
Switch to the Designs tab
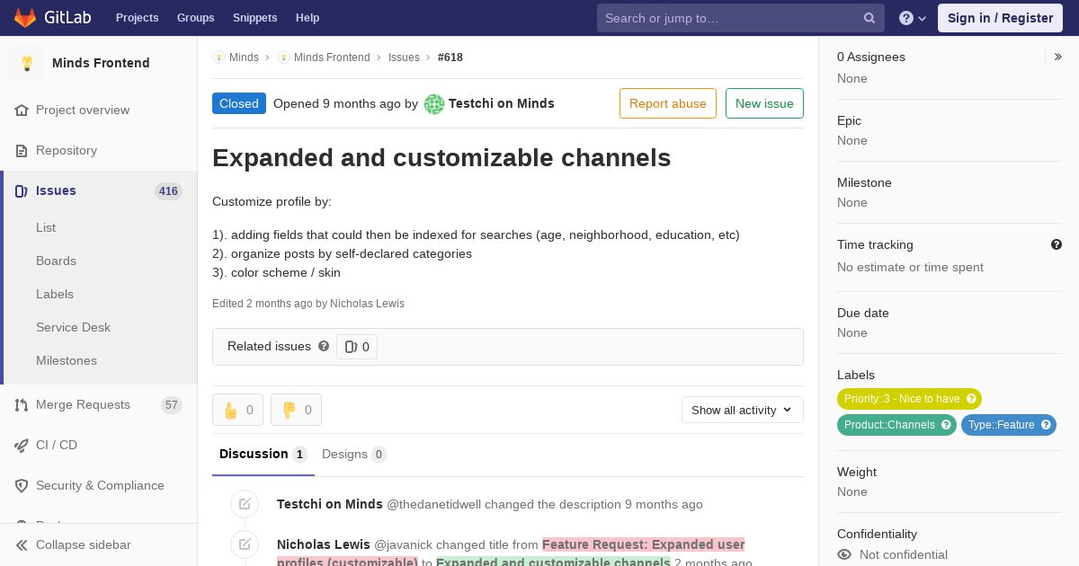[353, 455]
